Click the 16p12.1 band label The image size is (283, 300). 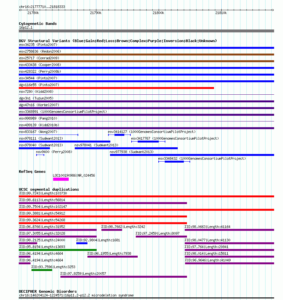(26, 27)
